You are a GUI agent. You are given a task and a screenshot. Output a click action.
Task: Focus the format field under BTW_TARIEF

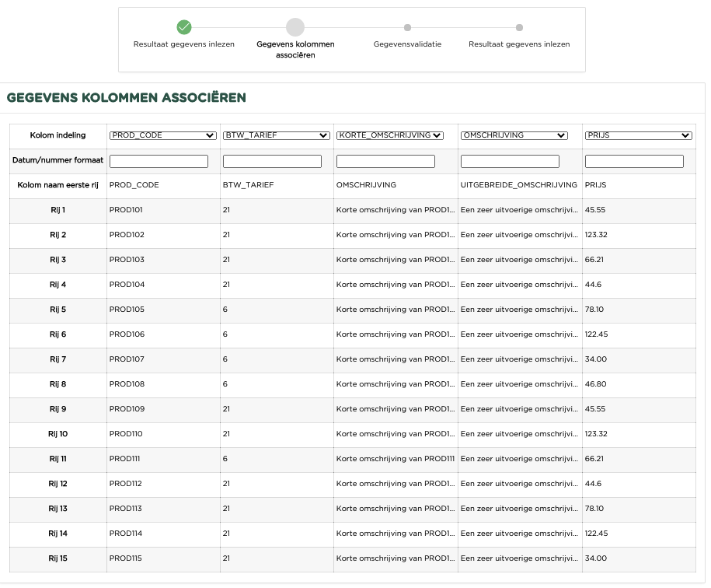272,162
